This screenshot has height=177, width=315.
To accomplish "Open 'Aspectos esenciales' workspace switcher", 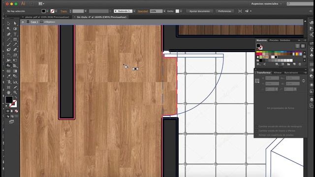I will 266,3.
